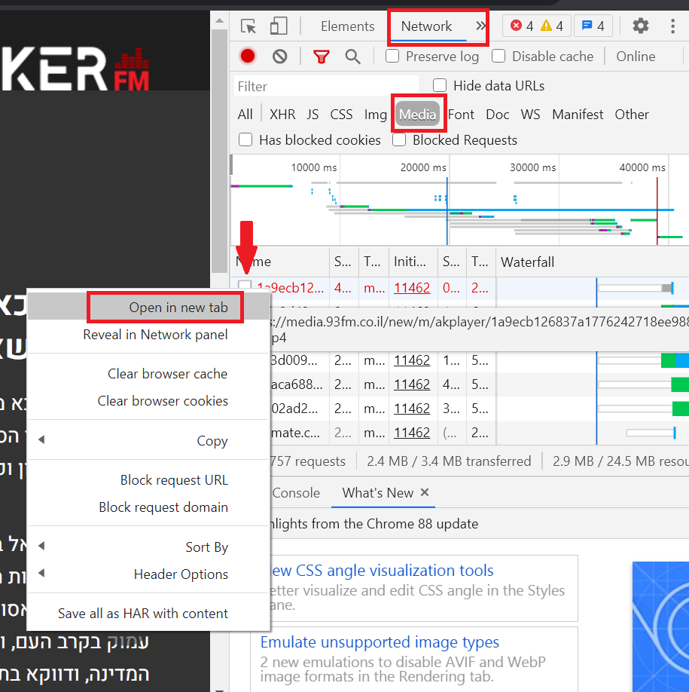Open initiator link in 02ad2 row
The height and width of the screenshot is (692, 689).
(412, 409)
